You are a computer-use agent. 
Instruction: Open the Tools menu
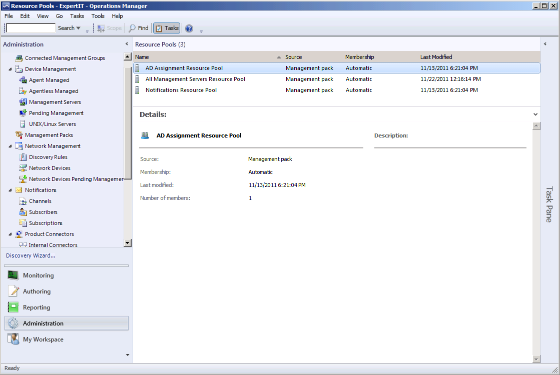point(98,16)
